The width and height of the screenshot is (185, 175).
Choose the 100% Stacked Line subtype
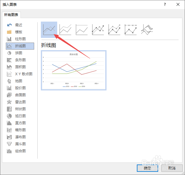click(82, 30)
